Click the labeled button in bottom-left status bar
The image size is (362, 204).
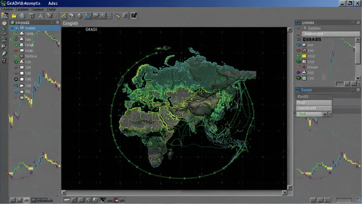42,200
